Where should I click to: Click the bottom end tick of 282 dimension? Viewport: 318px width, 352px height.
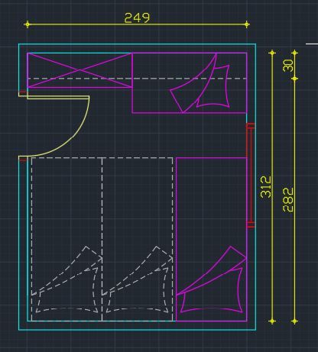click(x=294, y=321)
